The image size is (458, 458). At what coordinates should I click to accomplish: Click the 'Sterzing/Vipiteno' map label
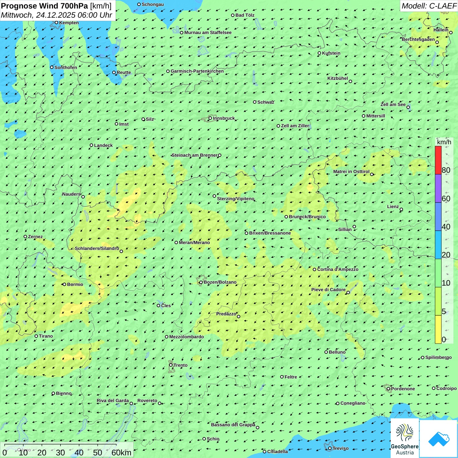tap(236, 199)
